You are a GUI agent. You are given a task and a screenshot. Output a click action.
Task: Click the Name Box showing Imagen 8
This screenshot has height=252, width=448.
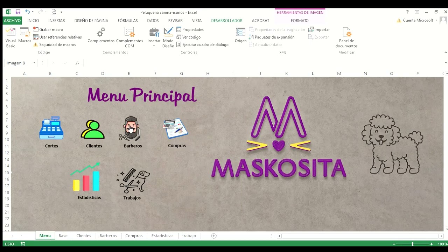click(18, 63)
